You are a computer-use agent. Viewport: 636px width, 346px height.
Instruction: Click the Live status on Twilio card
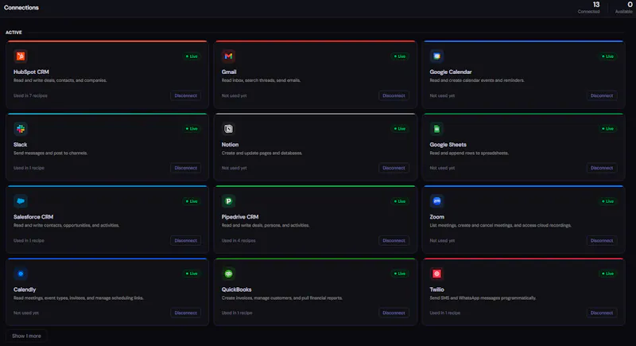(607, 274)
